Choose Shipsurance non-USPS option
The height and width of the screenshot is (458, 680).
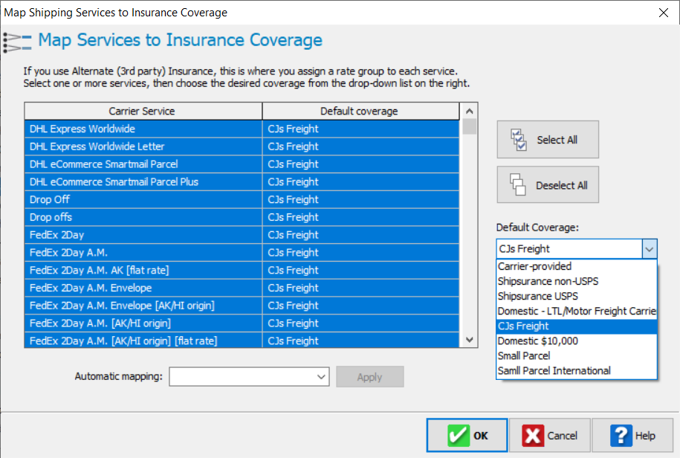coord(577,281)
